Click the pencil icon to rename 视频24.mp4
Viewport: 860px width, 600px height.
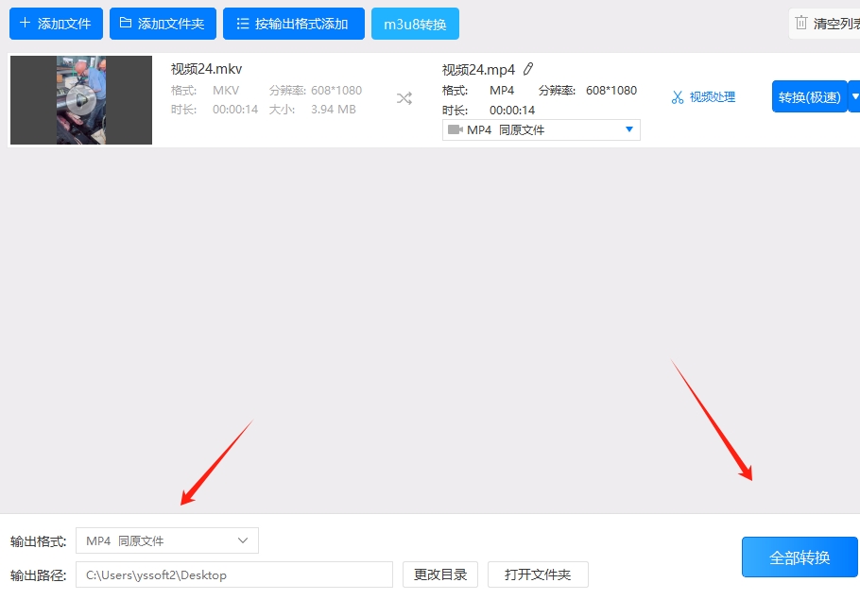528,69
